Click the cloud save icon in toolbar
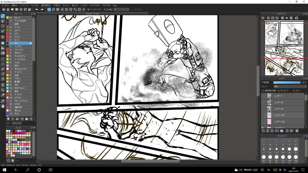This screenshot has width=308, height=173. click(4, 9)
